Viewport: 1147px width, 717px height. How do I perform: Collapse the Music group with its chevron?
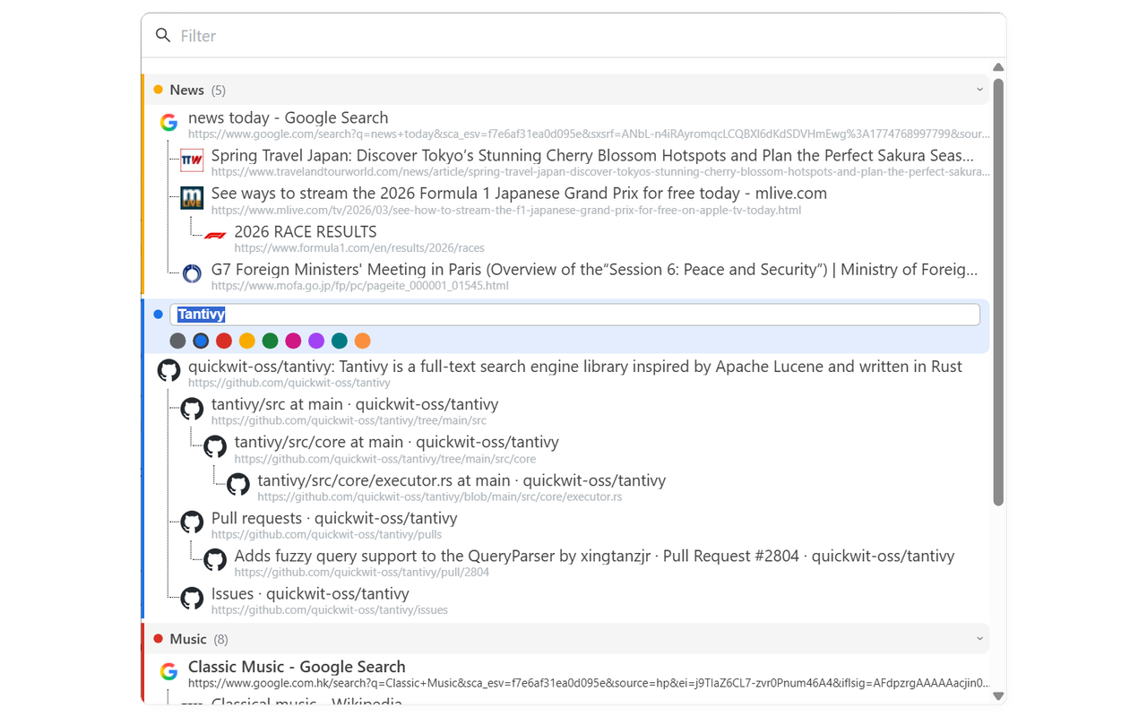pyautogui.click(x=979, y=639)
